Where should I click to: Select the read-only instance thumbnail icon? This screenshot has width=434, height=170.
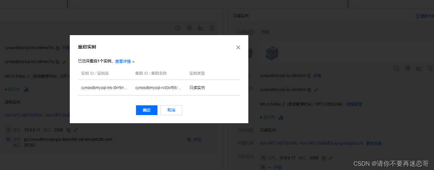[x=272, y=53]
